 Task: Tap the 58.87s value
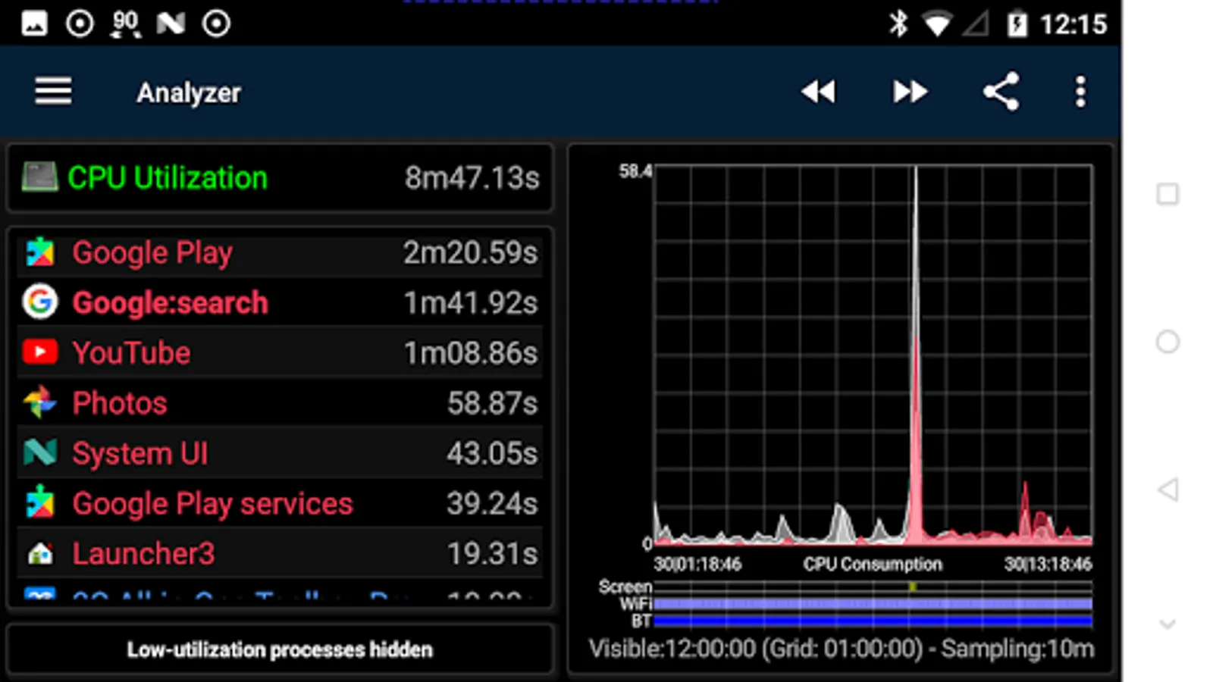[492, 402]
